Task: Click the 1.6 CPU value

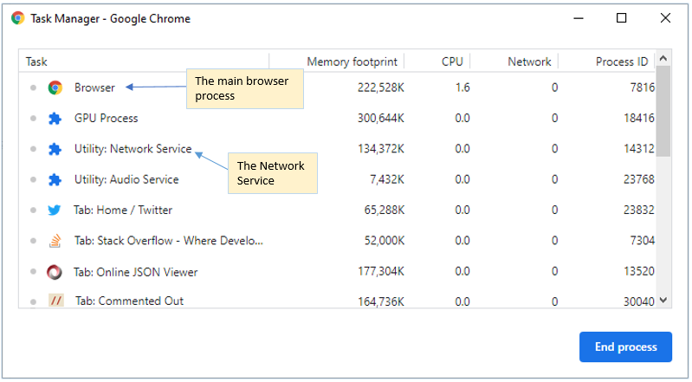Action: click(x=462, y=87)
